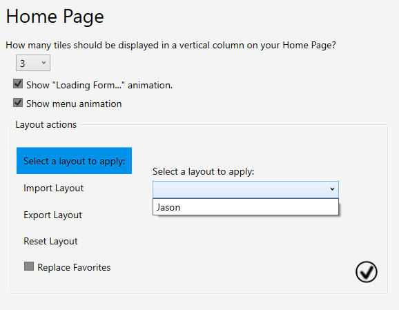Toggle the Show "Loading Form..." animation checkbox

[x=18, y=84]
